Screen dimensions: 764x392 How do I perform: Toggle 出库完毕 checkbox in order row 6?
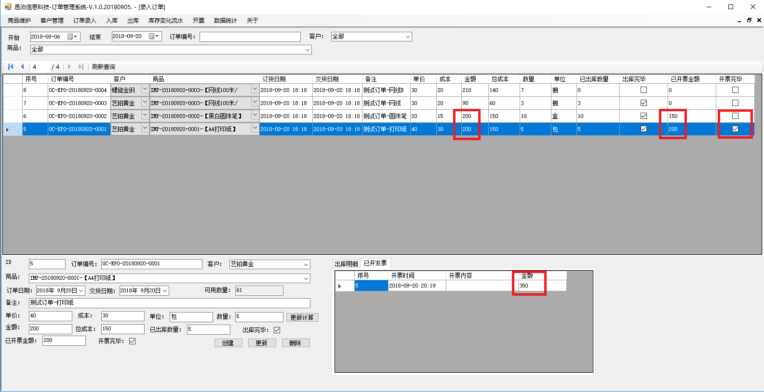643,116
